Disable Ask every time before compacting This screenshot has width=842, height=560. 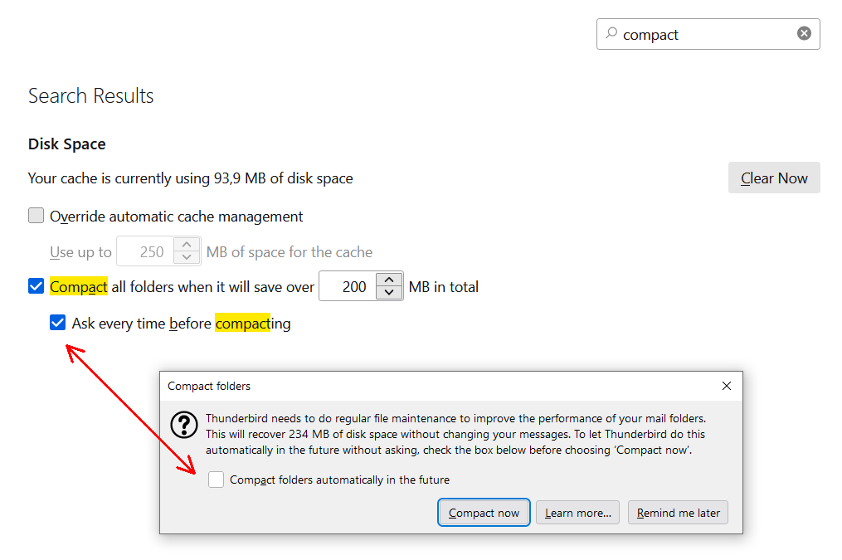pos(57,323)
